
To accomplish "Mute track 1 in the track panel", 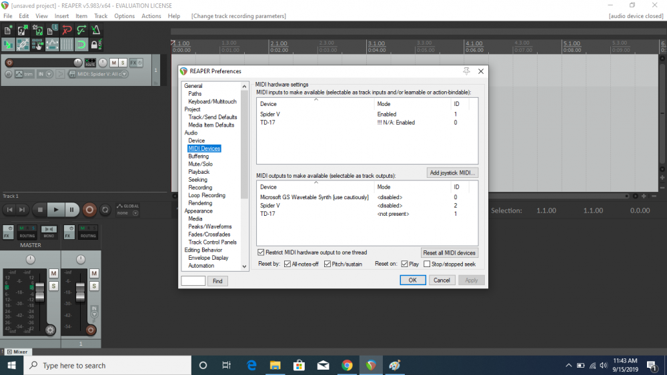I will click(113, 63).
